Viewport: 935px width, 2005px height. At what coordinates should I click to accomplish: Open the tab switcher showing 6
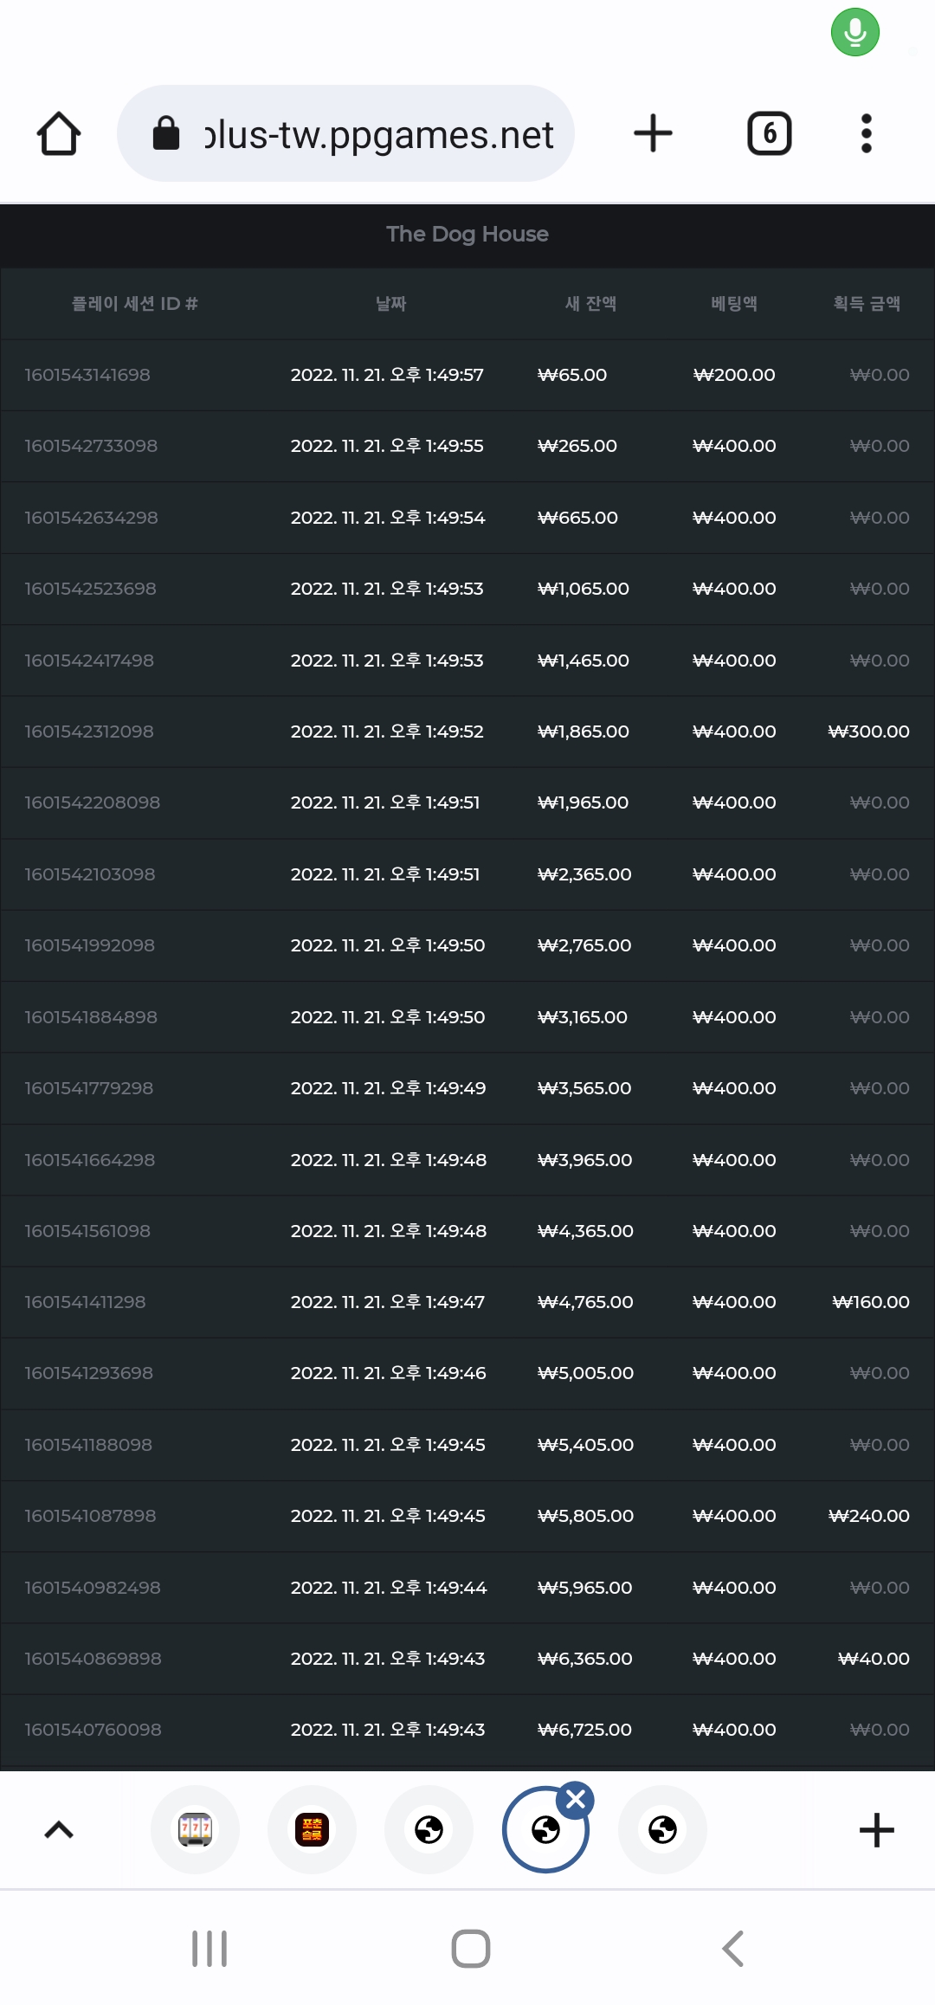(769, 133)
